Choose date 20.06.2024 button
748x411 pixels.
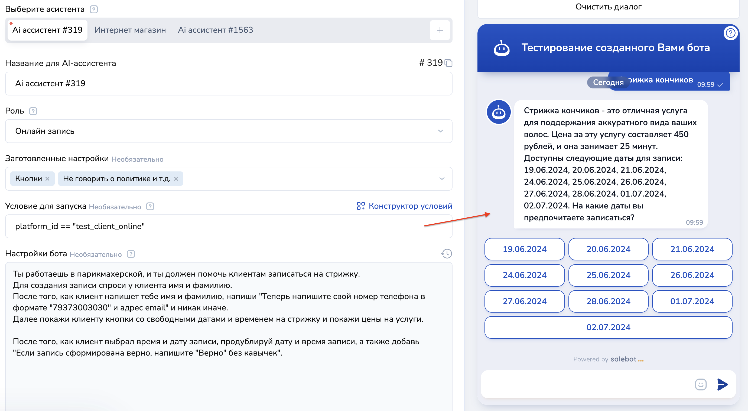point(608,249)
